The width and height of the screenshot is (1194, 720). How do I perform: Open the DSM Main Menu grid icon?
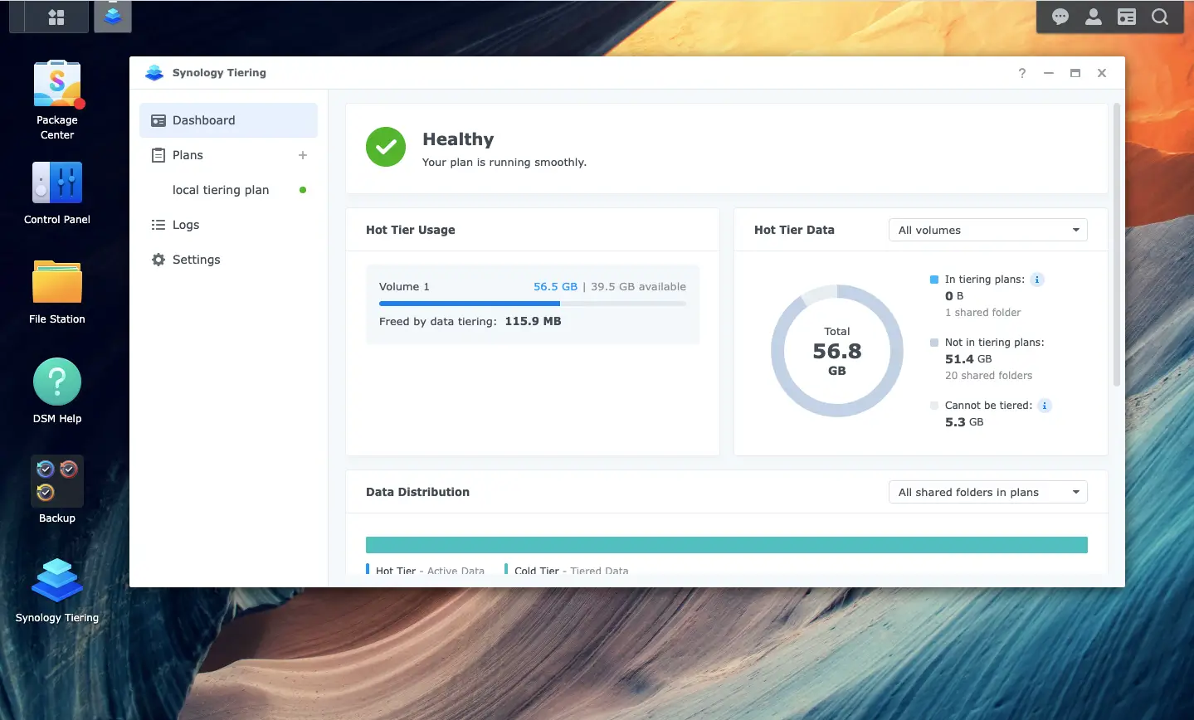[56, 17]
